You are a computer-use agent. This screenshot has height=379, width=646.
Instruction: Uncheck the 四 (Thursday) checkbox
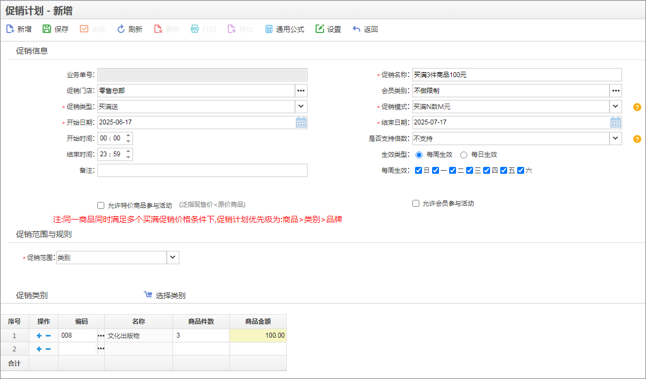(486, 171)
